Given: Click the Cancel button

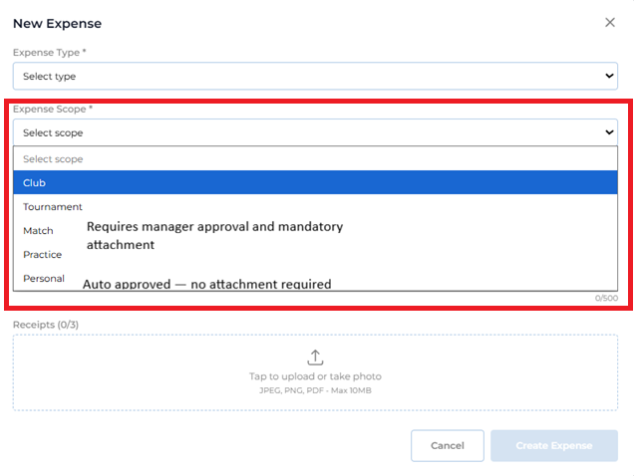Looking at the screenshot, I should pyautogui.click(x=447, y=445).
